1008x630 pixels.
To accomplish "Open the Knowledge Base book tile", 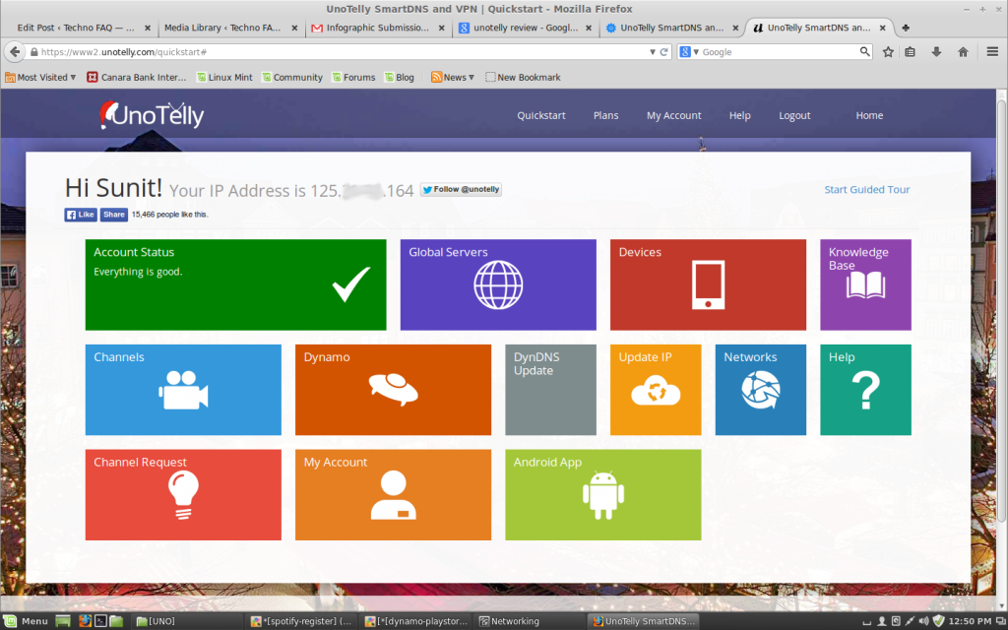I will pos(865,284).
